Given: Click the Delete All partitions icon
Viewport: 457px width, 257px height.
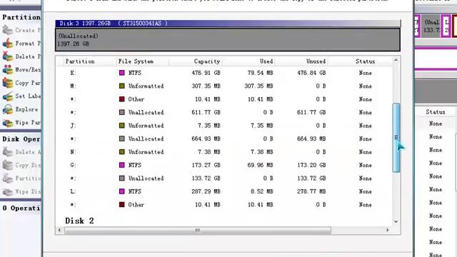Looking at the screenshot, I should 8,152.
